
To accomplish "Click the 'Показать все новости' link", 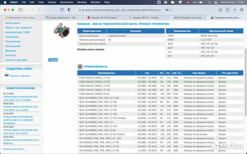I will (14, 149).
